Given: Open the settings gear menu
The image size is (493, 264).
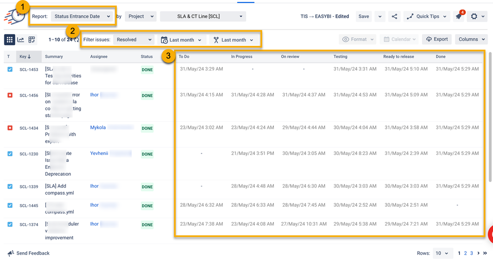Looking at the screenshot, I should pyautogui.click(x=477, y=16).
